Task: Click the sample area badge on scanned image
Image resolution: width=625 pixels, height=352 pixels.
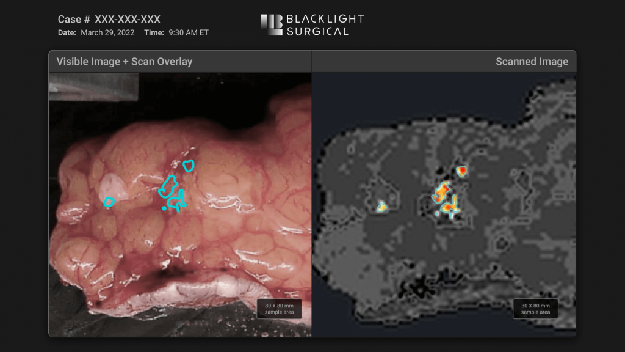Action: point(535,309)
